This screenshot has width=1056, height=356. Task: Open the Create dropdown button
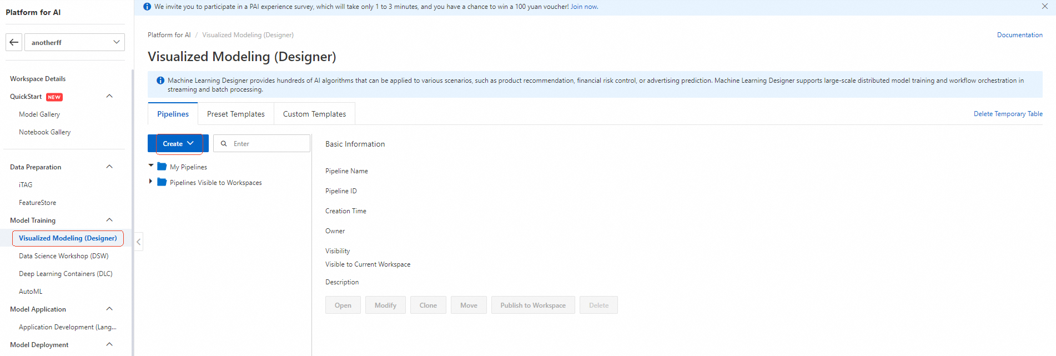click(x=178, y=143)
